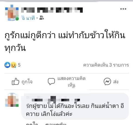133x125 pixels.
Task: Open the three-dot post options menu
Action: pos(123,9)
